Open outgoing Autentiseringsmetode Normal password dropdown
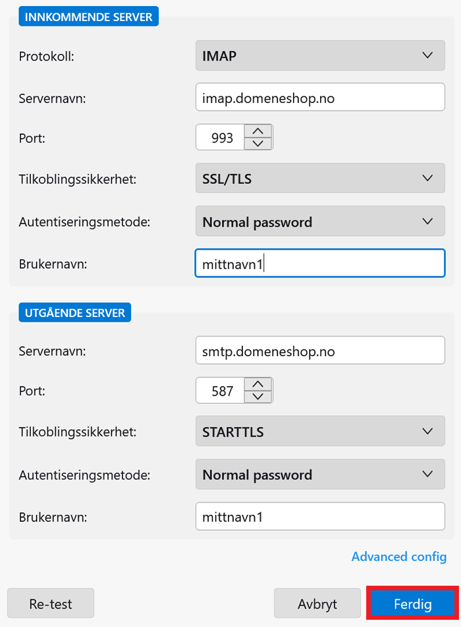The width and height of the screenshot is (461, 627). [x=320, y=475]
